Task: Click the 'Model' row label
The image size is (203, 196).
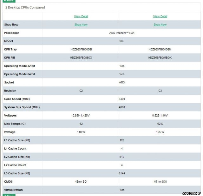Action: [x=9, y=41]
